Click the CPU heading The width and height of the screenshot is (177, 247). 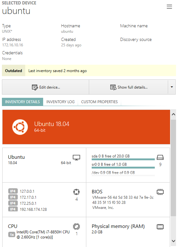click(x=13, y=226)
